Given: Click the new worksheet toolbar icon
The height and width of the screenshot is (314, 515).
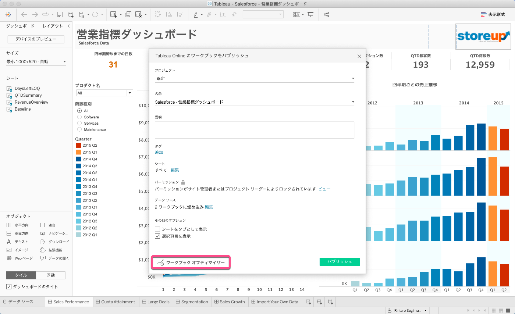Looking at the screenshot, I should (114, 15).
